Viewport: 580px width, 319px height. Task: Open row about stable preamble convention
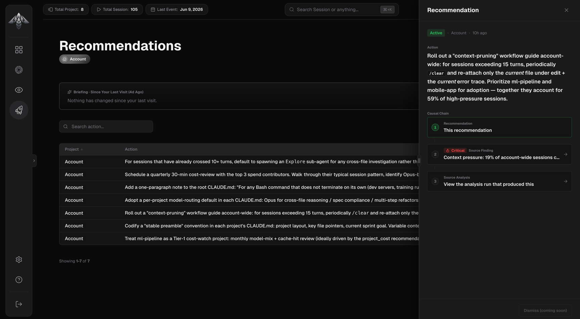click(239, 226)
